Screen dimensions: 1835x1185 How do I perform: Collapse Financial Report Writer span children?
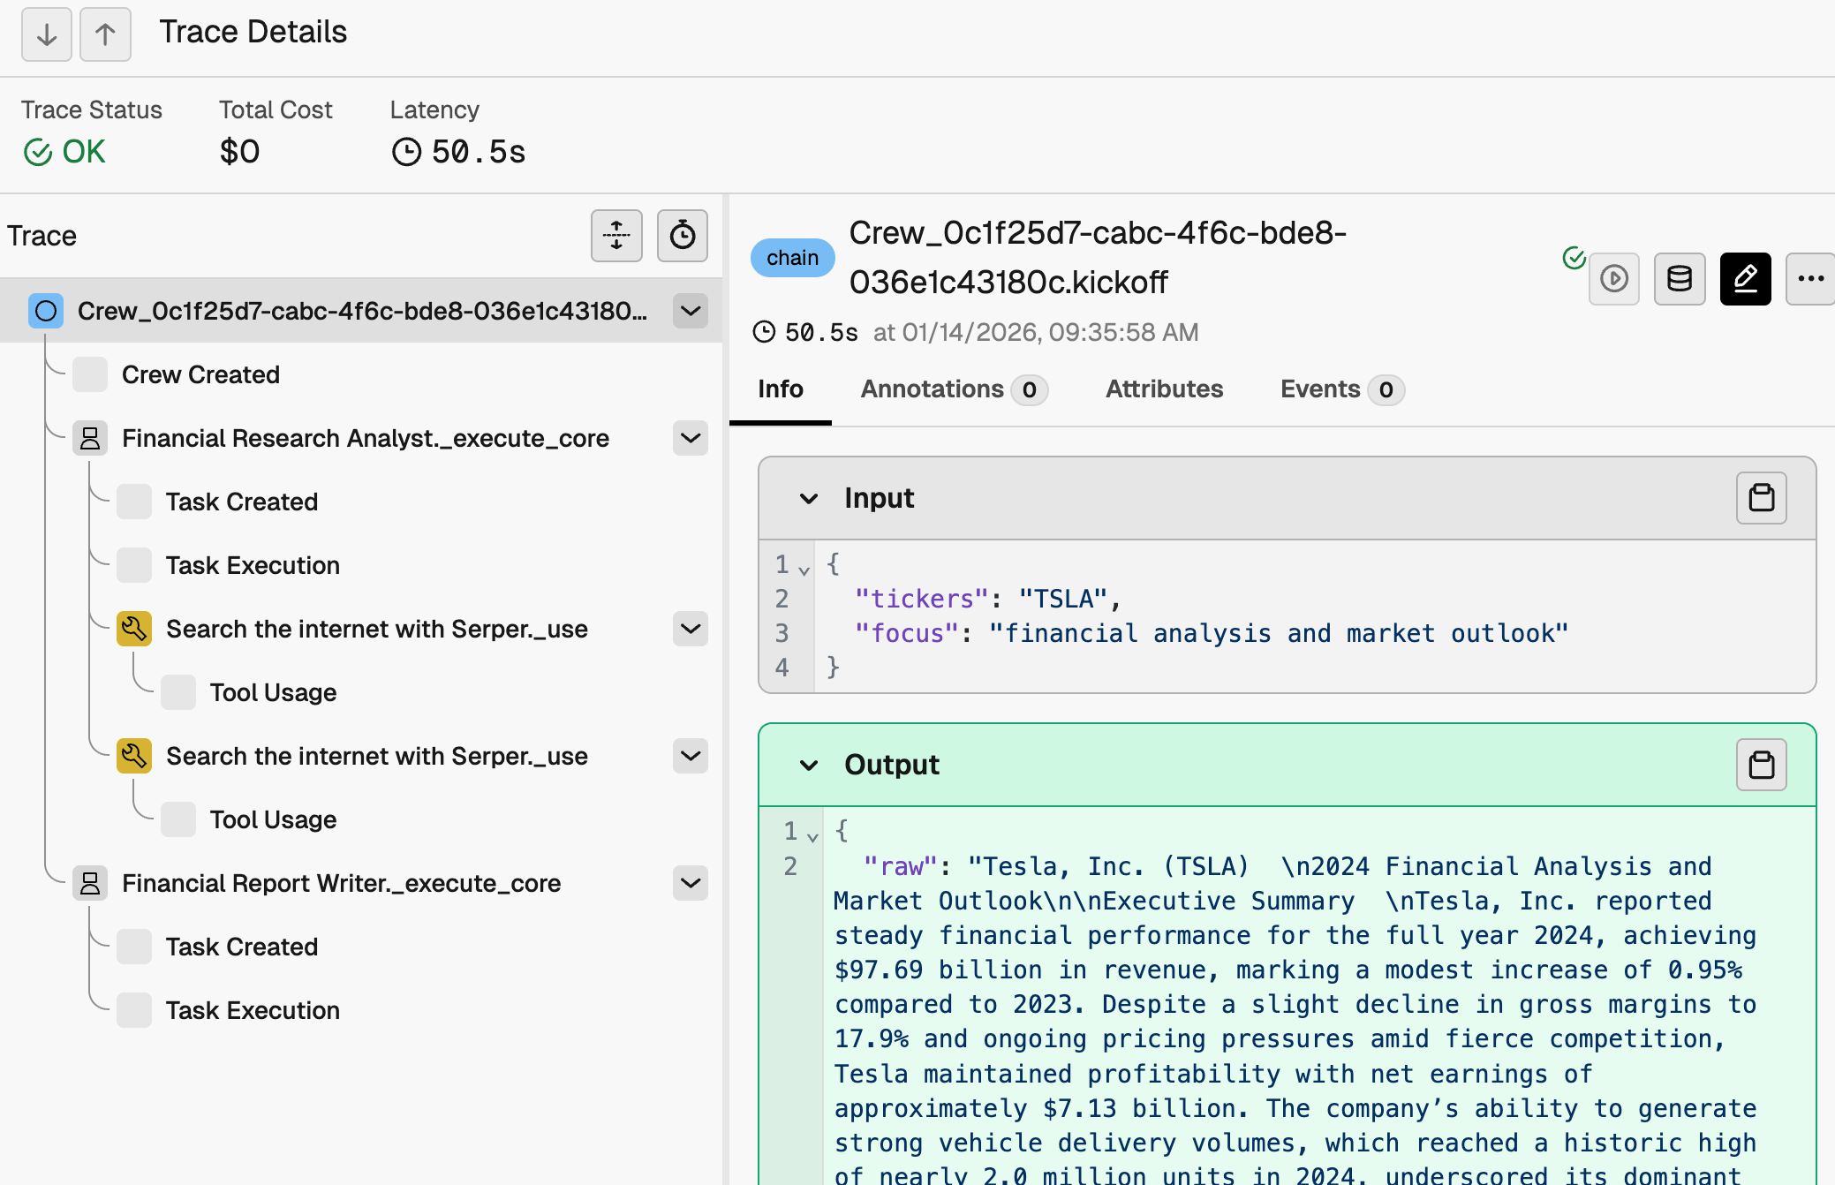click(691, 883)
